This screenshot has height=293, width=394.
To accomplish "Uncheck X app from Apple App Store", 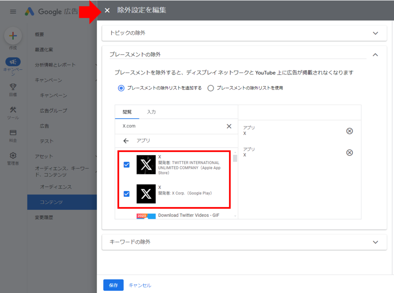I will 126,165.
